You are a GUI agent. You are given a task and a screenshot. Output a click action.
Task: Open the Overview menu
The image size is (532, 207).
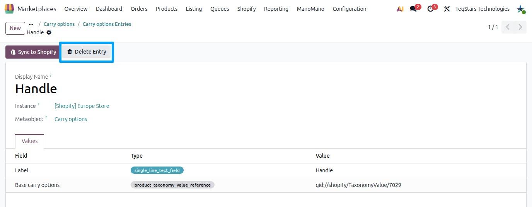(76, 9)
